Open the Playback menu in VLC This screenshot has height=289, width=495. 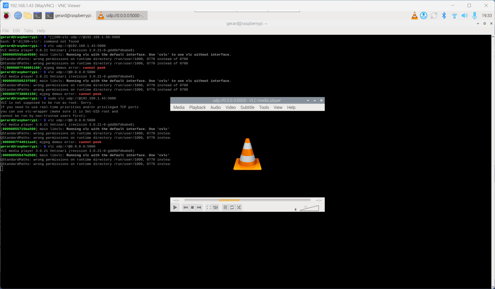(197, 107)
